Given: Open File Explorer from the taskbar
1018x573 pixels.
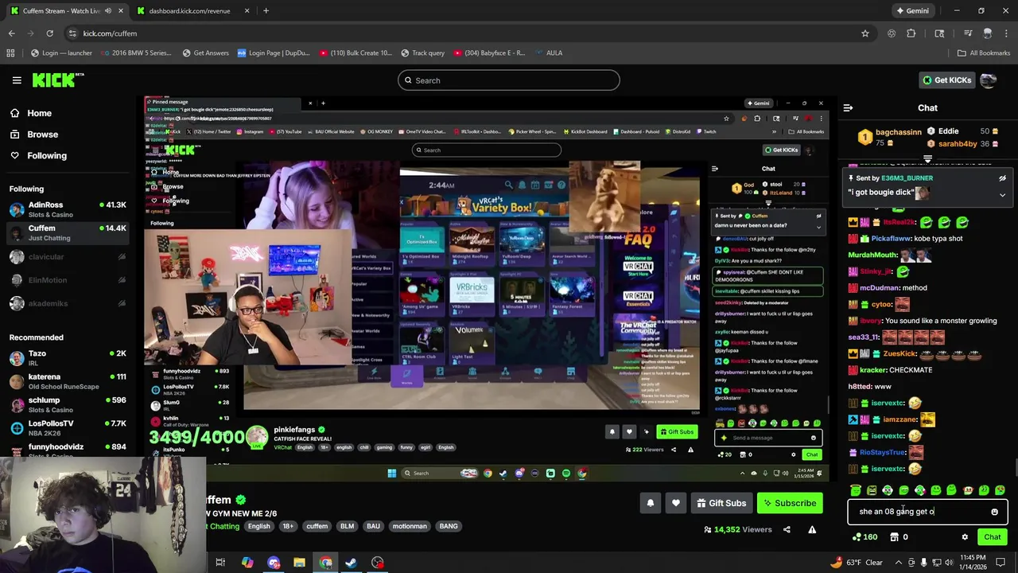Looking at the screenshot, I should tap(299, 563).
